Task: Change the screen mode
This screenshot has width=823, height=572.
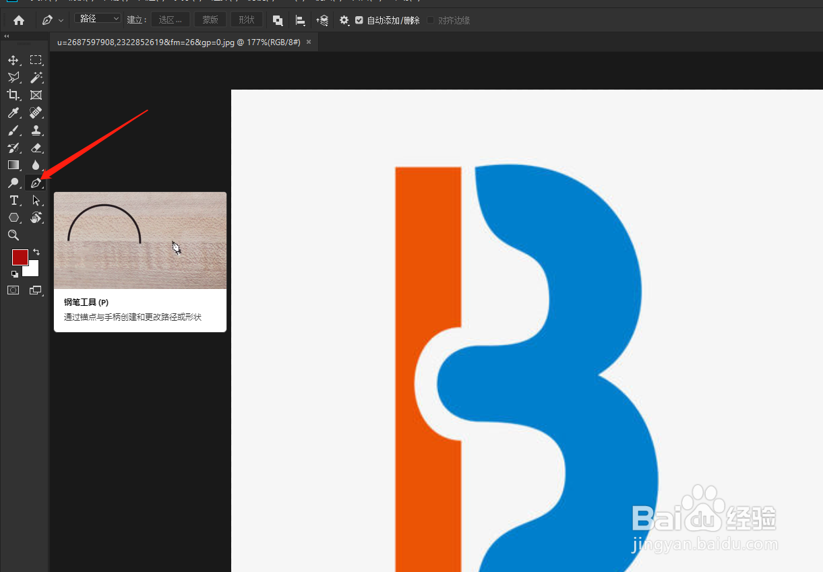Action: tap(36, 290)
